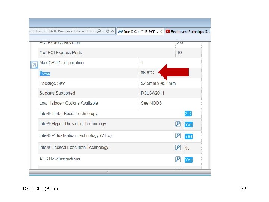Click Intel Trusted Execution Technology label

pos(74,147)
